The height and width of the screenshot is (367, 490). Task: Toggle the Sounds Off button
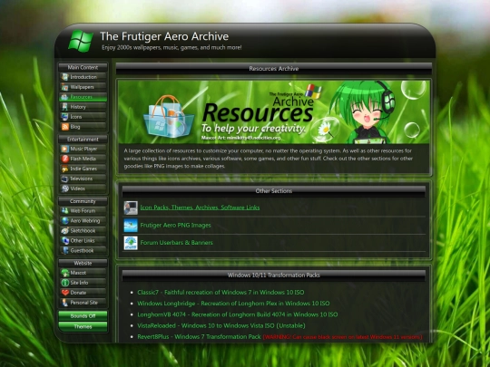83,316
